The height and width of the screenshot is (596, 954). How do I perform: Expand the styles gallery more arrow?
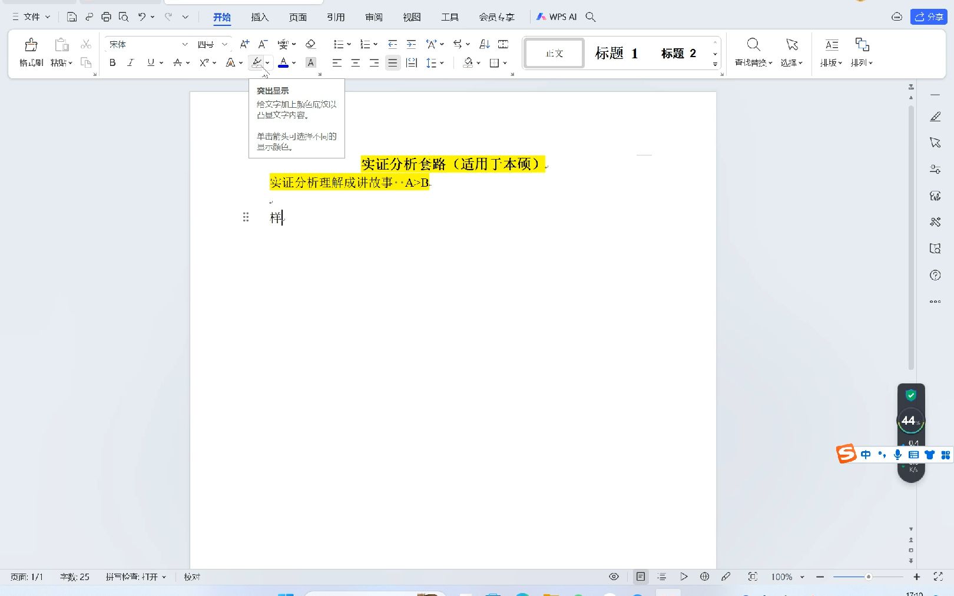pyautogui.click(x=715, y=64)
